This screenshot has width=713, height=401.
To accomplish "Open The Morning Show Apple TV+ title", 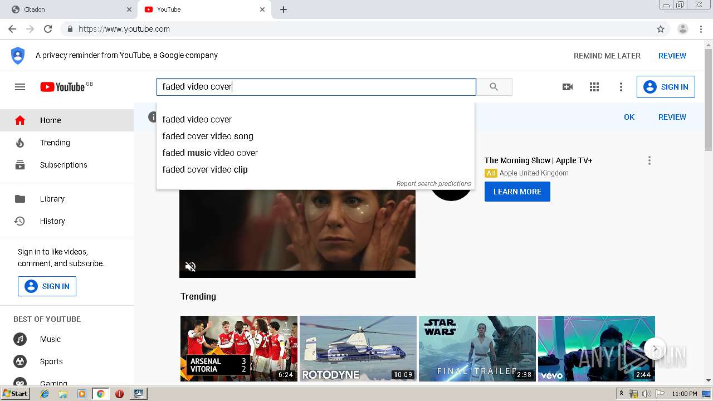I will [538, 160].
